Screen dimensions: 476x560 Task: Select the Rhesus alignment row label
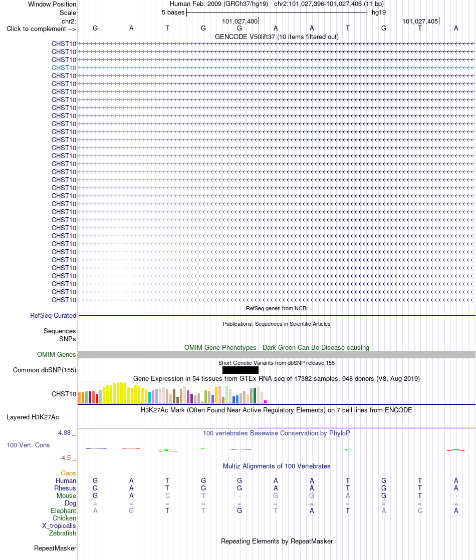(65, 488)
